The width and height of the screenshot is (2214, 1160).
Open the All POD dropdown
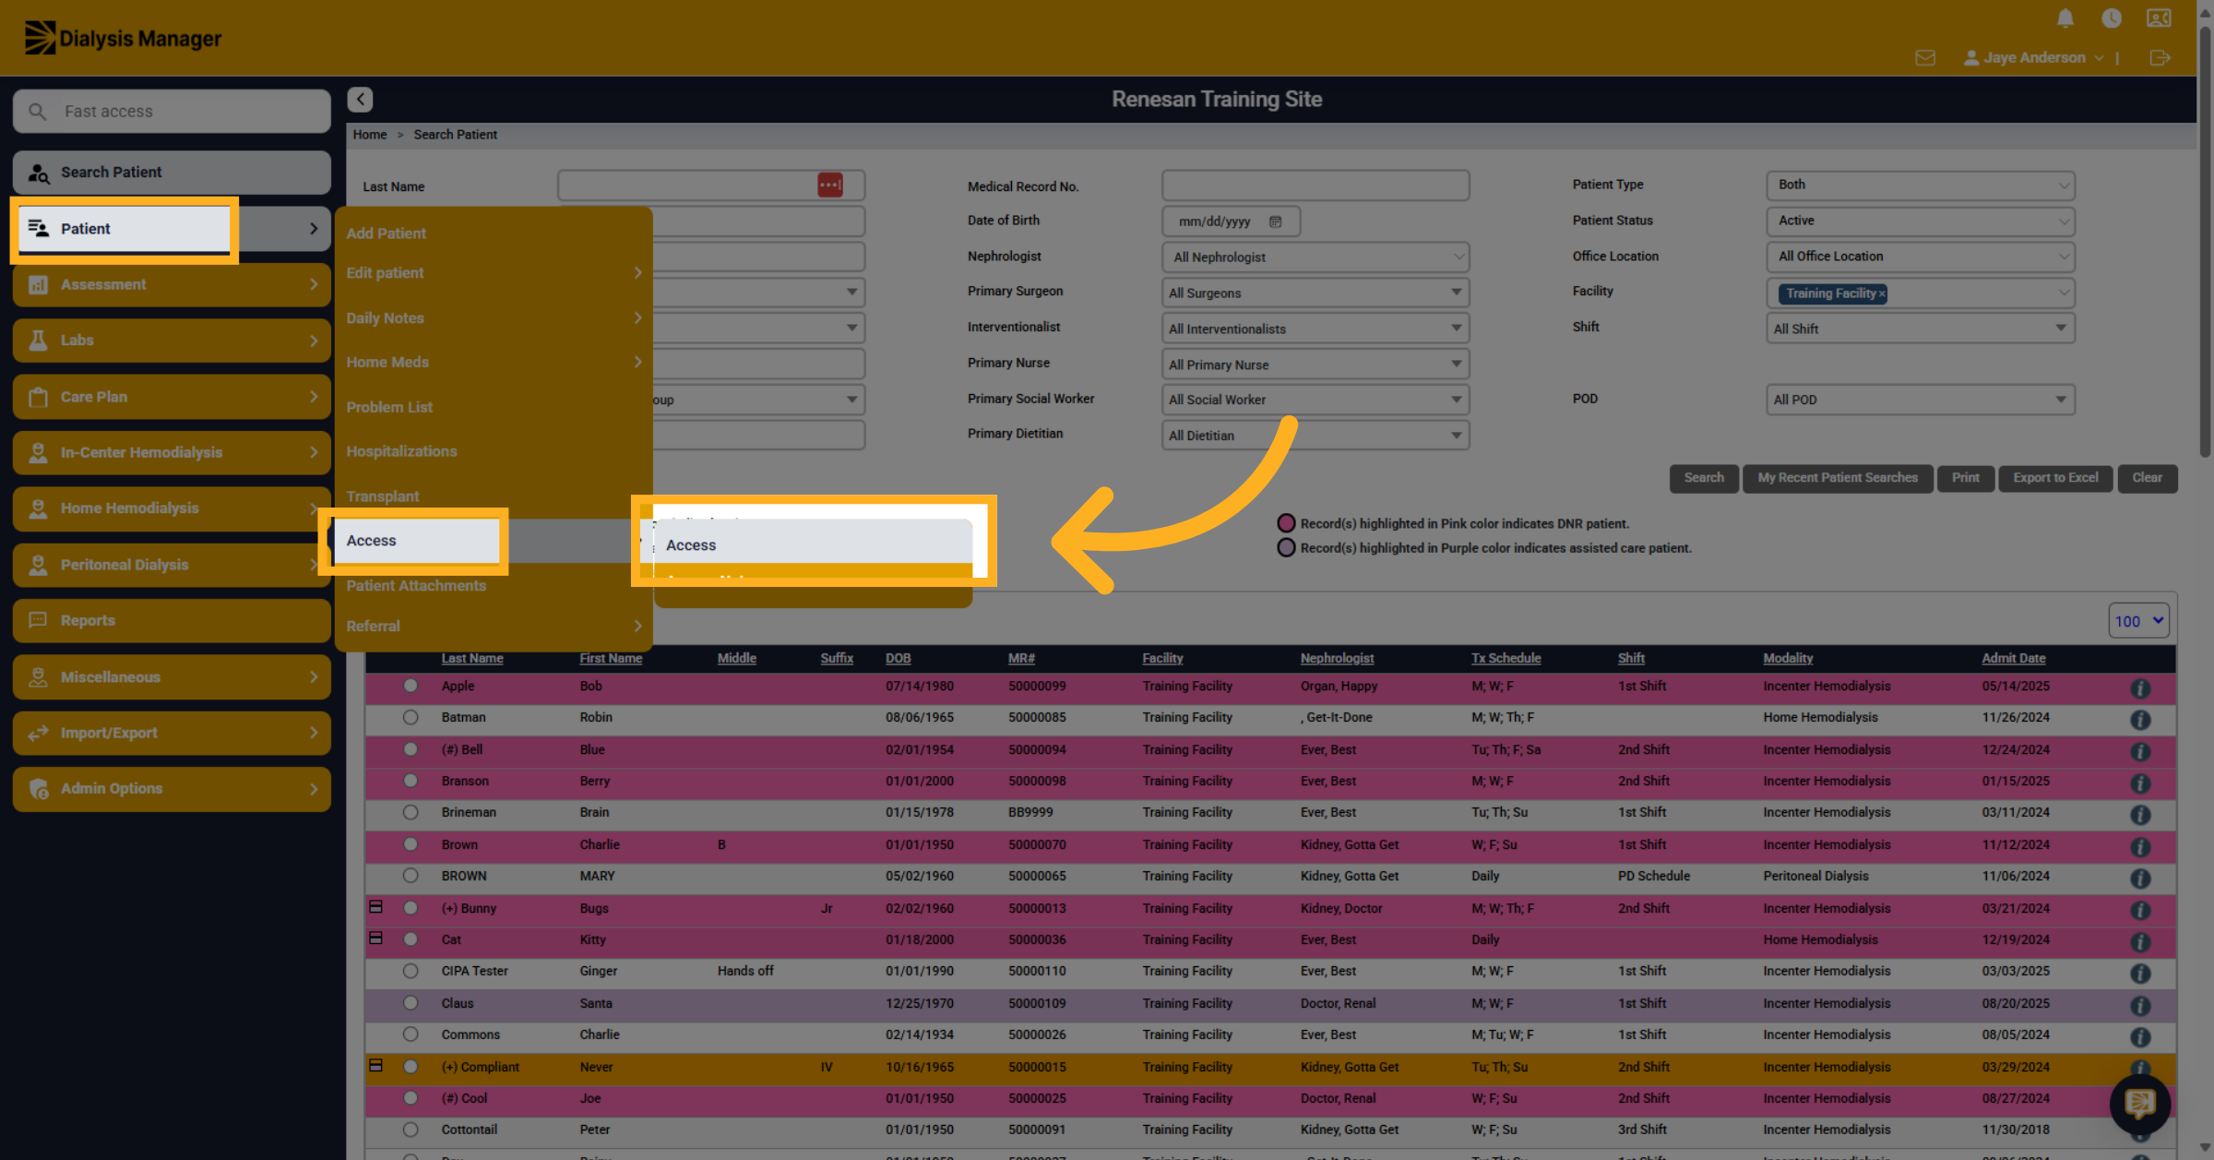point(1920,400)
